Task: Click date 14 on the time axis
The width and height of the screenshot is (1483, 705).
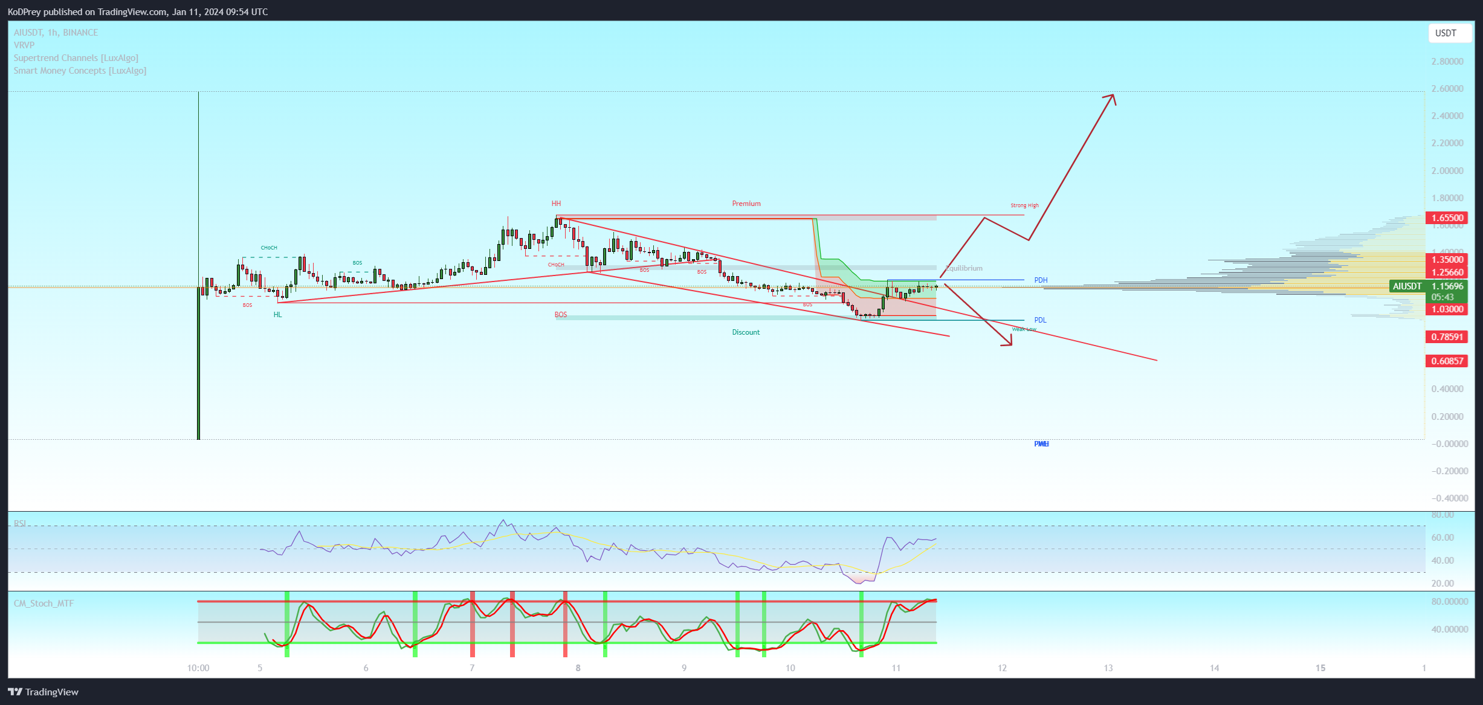Action: [1215, 668]
